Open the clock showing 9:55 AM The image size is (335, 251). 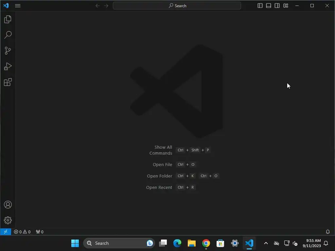[312, 243]
